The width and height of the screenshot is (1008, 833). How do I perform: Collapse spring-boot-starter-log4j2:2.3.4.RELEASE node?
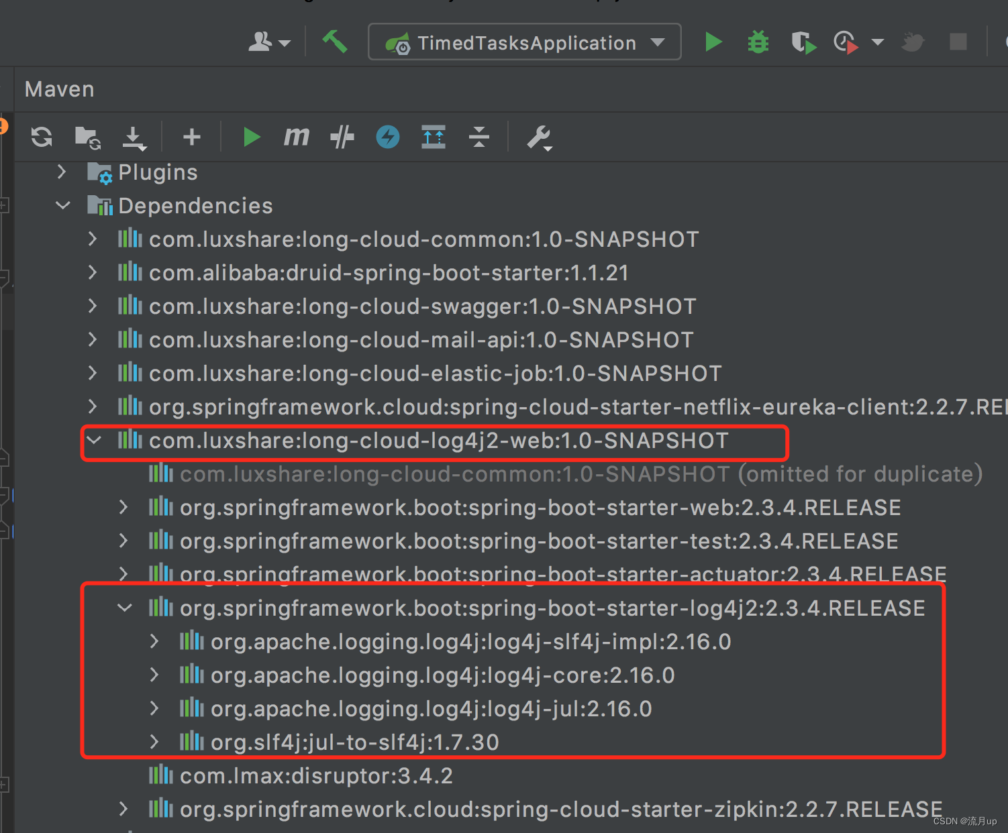click(125, 608)
